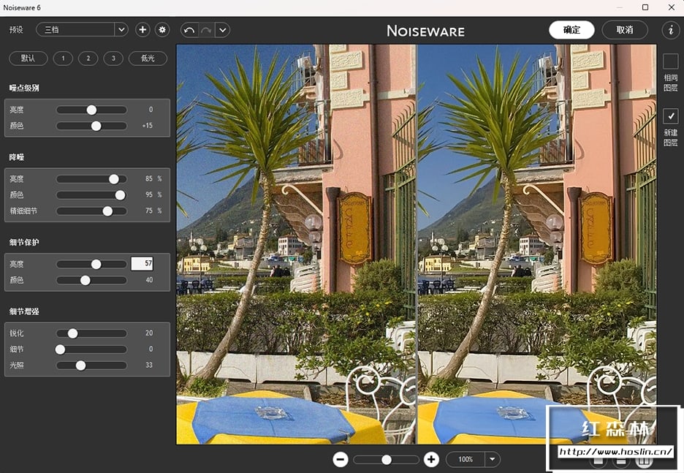Viewport: 684px width, 473px height.
Task: Undo the last adjustment
Action: click(189, 30)
